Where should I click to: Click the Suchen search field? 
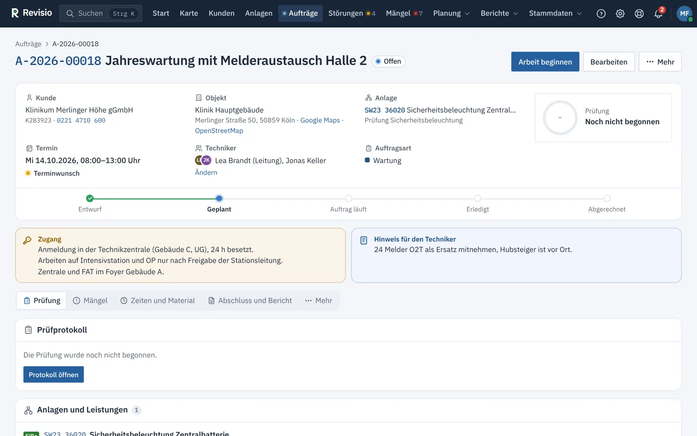pyautogui.click(x=101, y=14)
